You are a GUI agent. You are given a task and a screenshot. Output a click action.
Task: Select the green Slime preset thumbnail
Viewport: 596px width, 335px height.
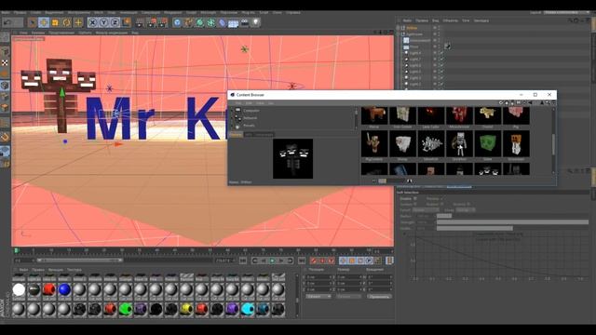pyautogui.click(x=488, y=144)
